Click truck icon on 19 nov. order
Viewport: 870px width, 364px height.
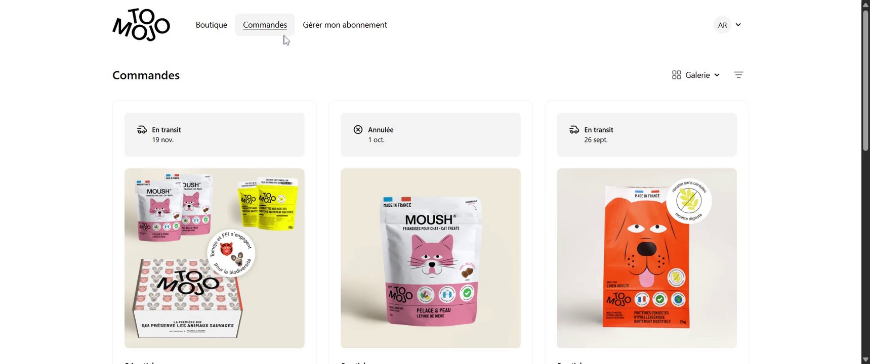142,130
